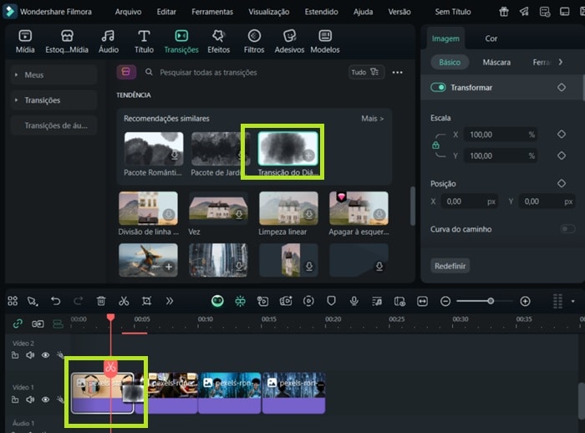The width and height of the screenshot is (585, 433).
Task: Mute the Vídeo 2 track
Action: click(x=30, y=355)
